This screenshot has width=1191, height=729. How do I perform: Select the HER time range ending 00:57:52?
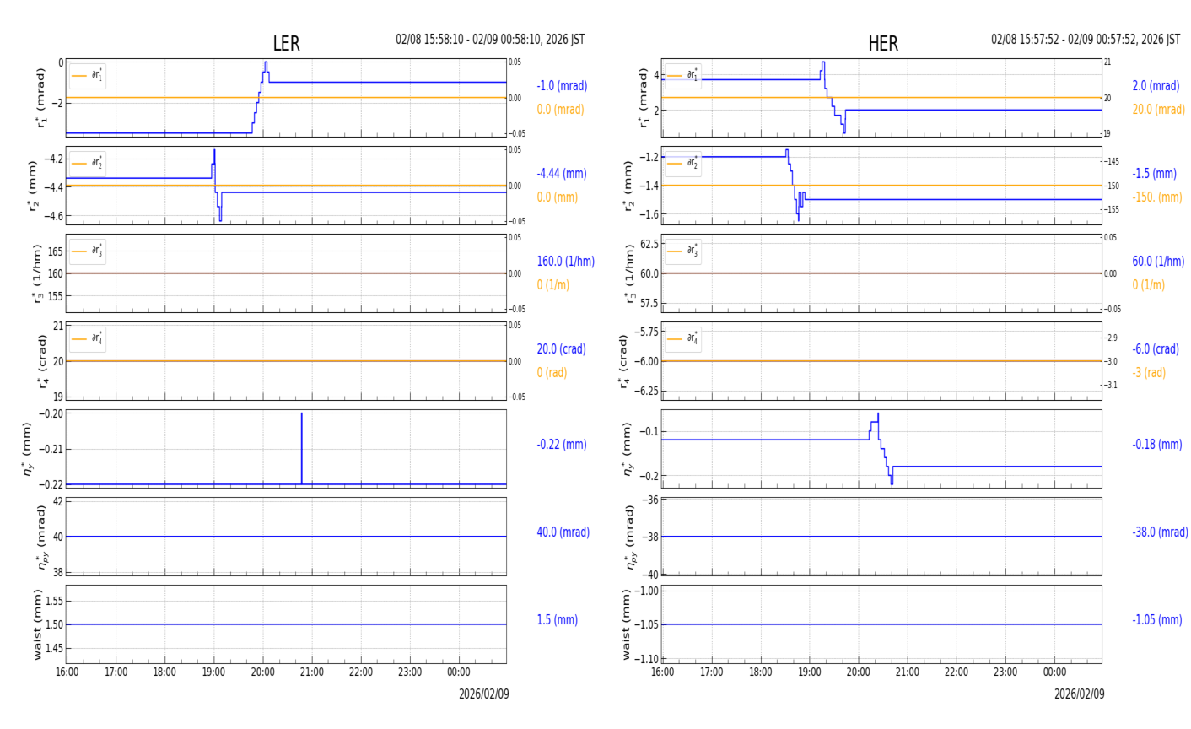1086,40
